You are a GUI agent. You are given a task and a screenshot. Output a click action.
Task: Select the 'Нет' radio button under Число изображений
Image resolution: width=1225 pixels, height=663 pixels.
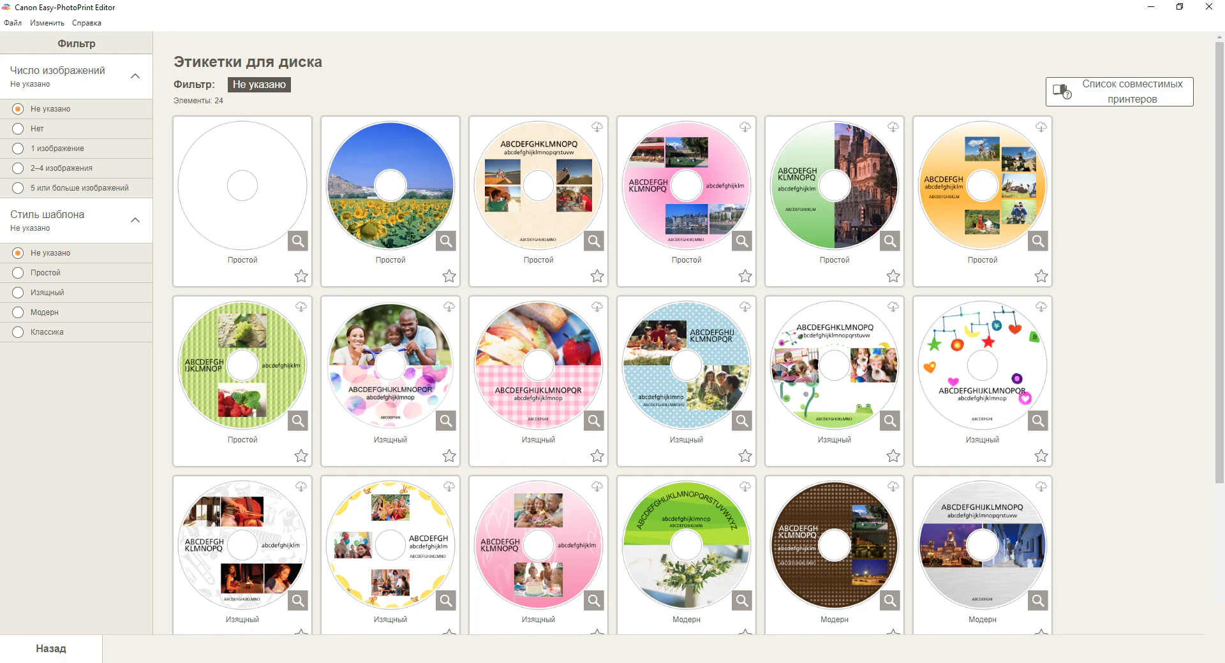(x=17, y=129)
